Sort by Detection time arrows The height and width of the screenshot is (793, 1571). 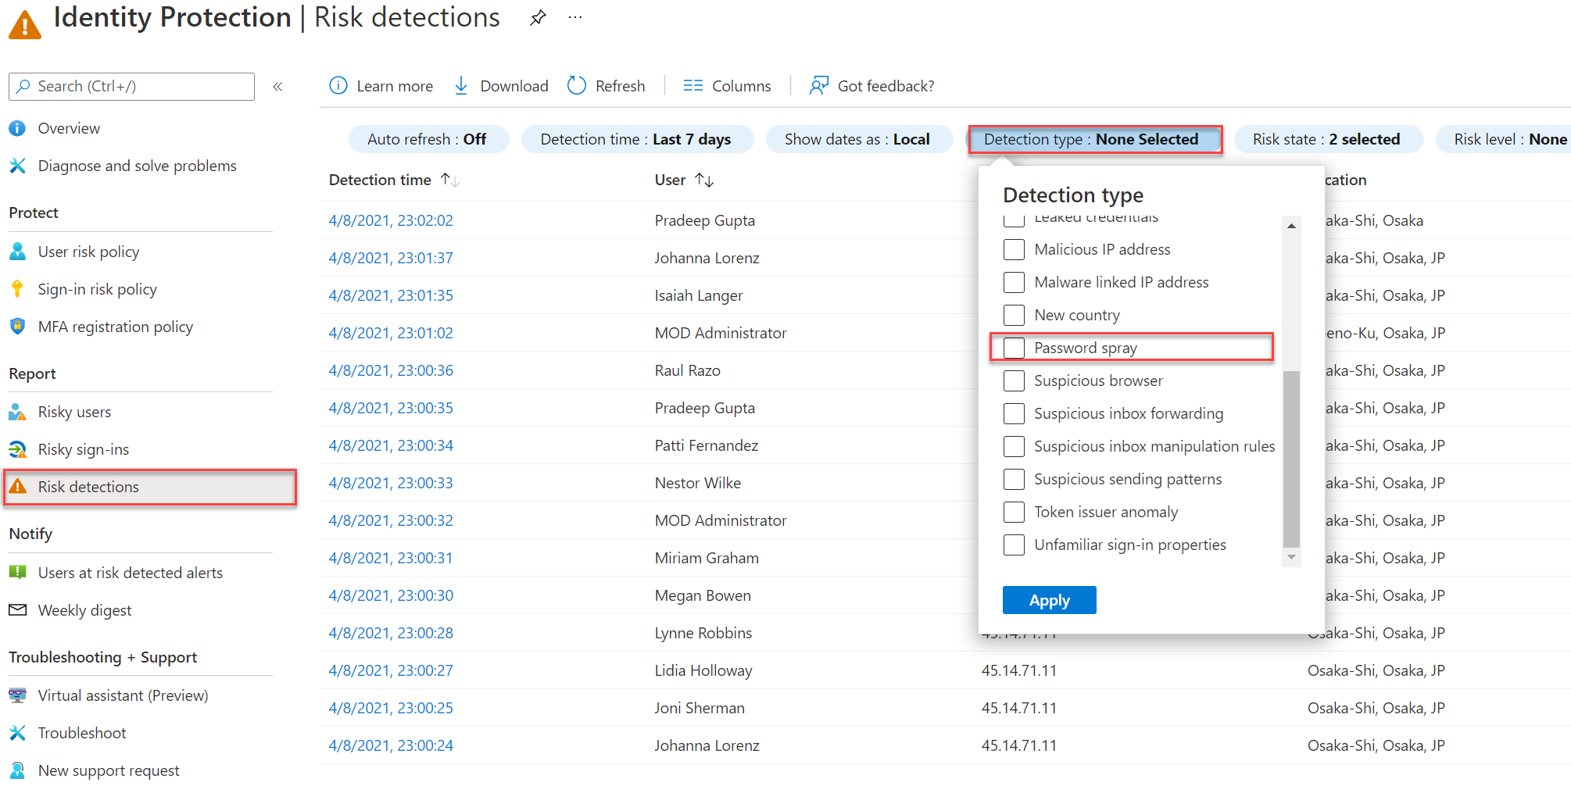[x=449, y=180]
